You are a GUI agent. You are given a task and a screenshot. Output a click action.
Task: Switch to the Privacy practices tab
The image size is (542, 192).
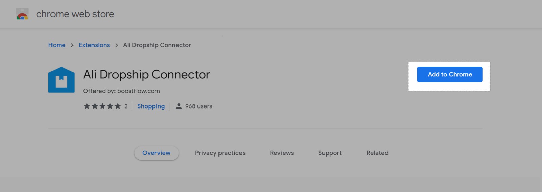pyautogui.click(x=220, y=153)
